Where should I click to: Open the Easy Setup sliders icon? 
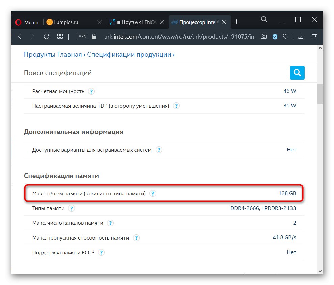[x=314, y=36]
